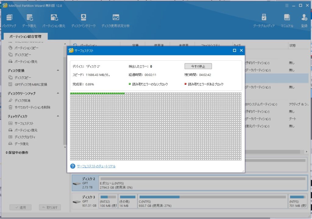Open ディスク使用状況分析 (Space Analyzer) tool
Image resolution: width=312 pixels, height=219 pixels.
coord(115,20)
